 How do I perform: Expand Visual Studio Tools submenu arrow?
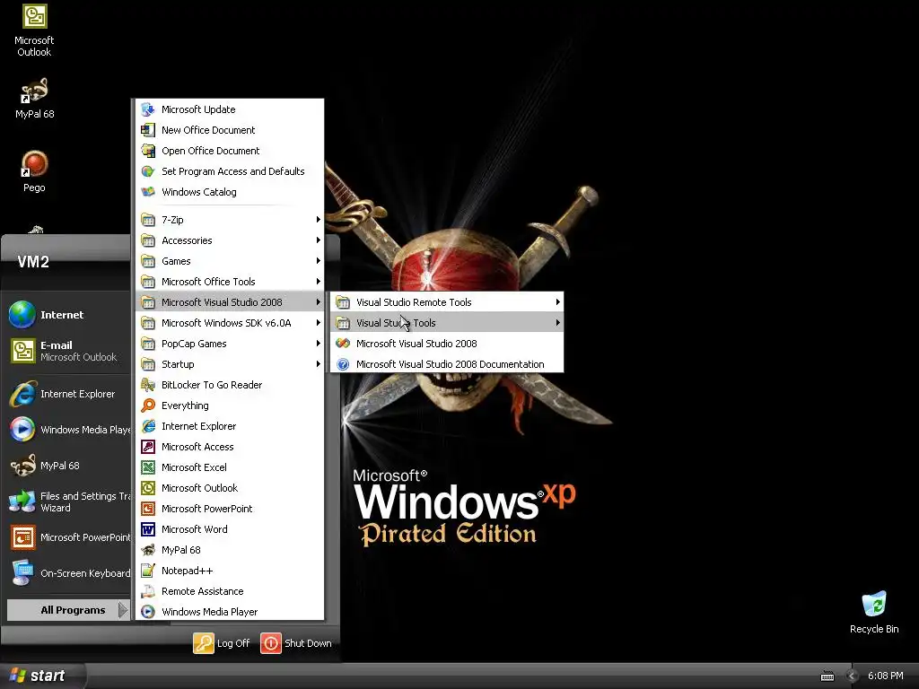(x=557, y=323)
